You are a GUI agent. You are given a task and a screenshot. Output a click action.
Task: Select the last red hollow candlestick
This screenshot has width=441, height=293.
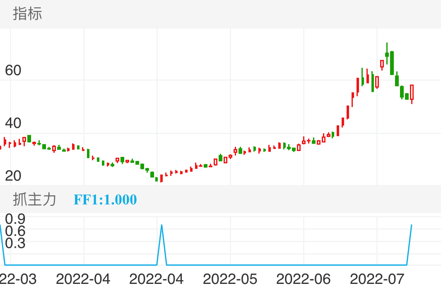pos(412,94)
